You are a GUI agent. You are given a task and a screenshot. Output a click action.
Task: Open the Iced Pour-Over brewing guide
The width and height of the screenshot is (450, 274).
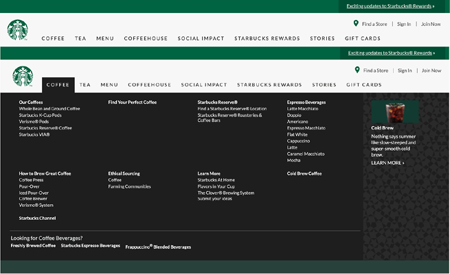[x=34, y=192]
